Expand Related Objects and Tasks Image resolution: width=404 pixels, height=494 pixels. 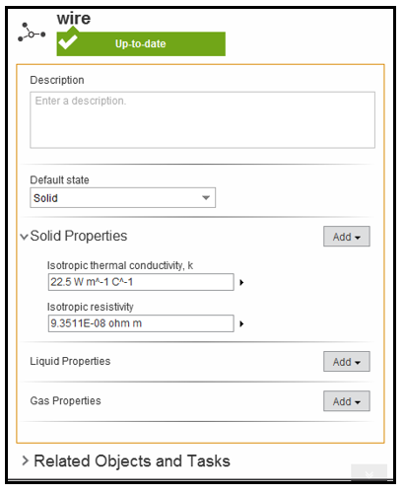[26, 461]
